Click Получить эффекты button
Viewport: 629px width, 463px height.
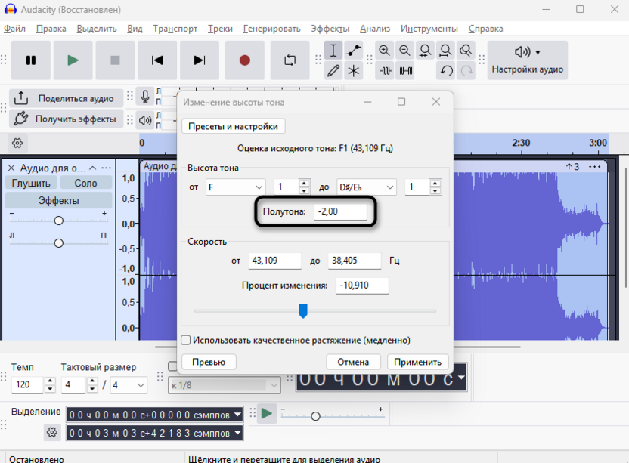[x=67, y=119]
